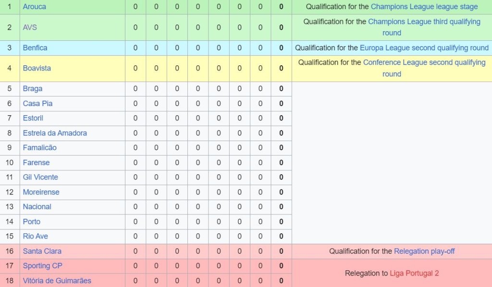This screenshot has width=492, height=287.
Task: Select the Nacional link
Action: 37,207
